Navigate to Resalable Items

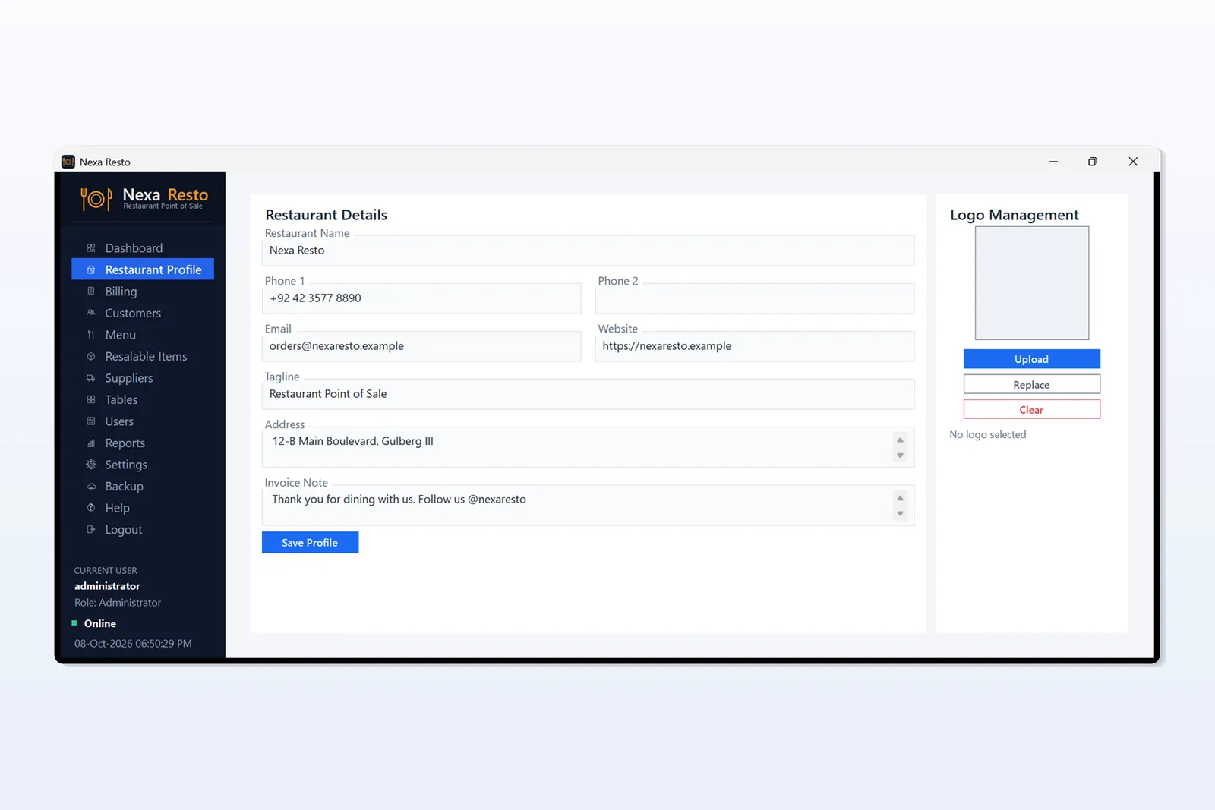click(143, 356)
